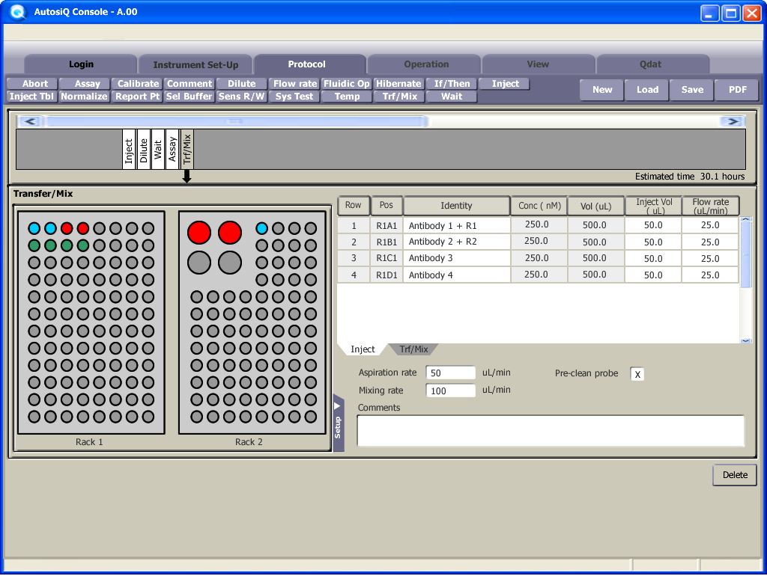The height and width of the screenshot is (588, 767).
Task: Click the R1D1 position cell
Action: coord(386,275)
